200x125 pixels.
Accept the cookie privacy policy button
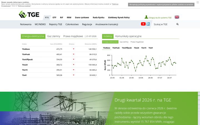(x=161, y=5)
